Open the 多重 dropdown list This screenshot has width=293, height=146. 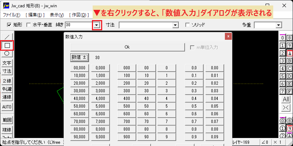tap(279, 25)
